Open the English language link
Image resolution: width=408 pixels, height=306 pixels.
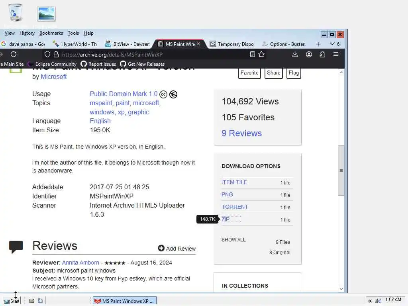100,121
